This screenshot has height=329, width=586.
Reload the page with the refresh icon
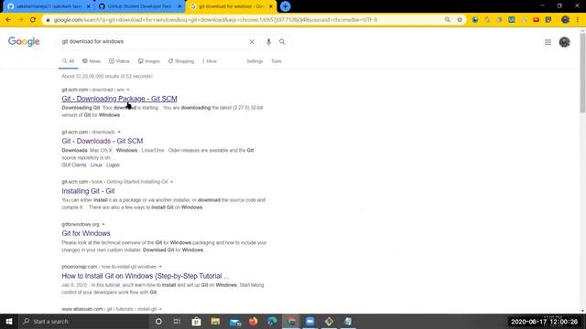coord(33,20)
